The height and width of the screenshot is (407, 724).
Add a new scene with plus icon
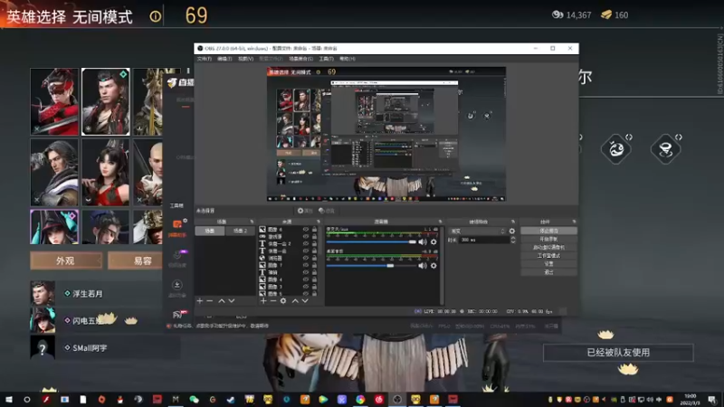(x=199, y=301)
